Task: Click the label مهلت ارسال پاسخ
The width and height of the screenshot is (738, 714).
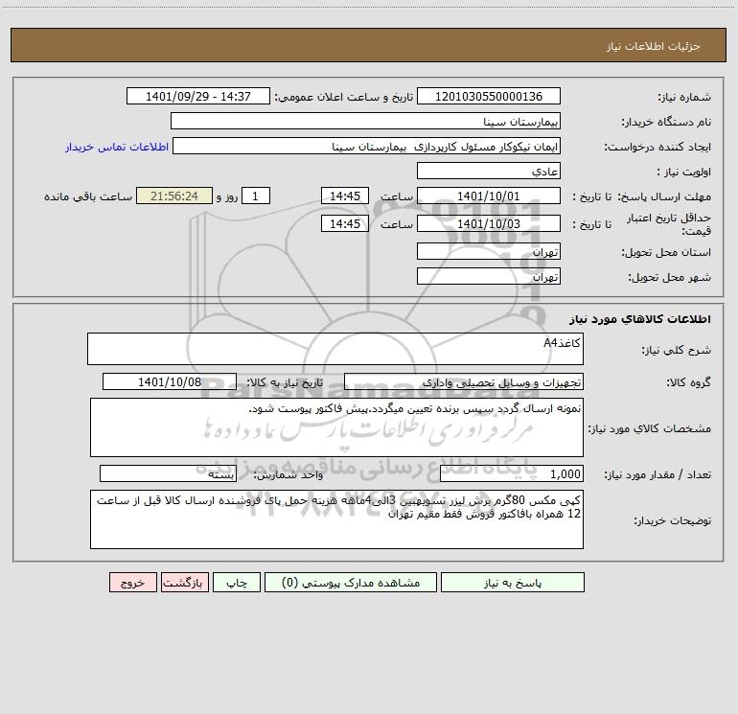Action: tap(664, 196)
